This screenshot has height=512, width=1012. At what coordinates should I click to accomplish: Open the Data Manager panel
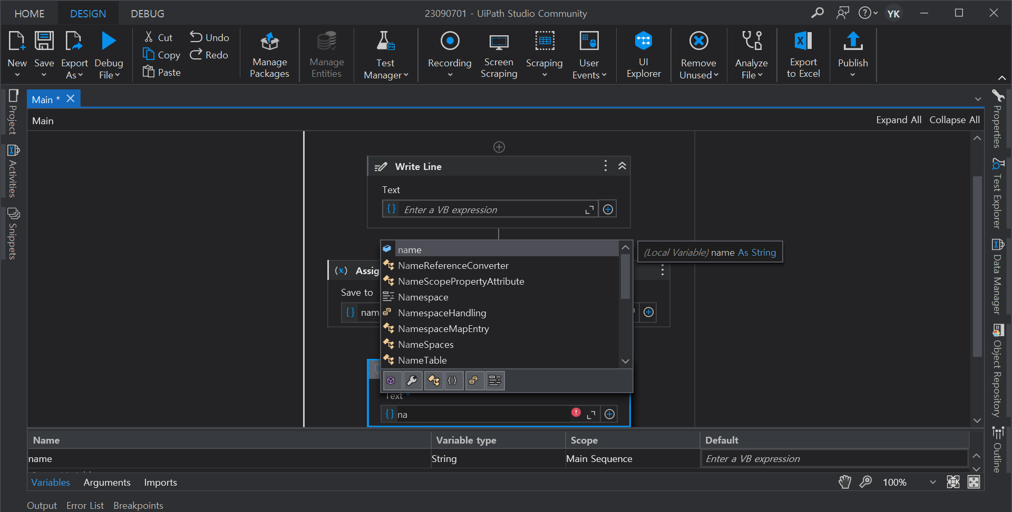pos(997,277)
